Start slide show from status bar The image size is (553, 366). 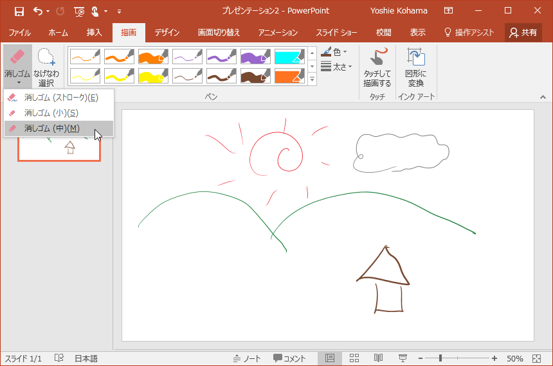click(x=403, y=358)
